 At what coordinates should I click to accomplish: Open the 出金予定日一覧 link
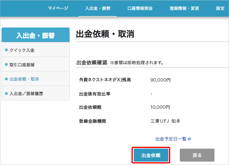pos(171,139)
